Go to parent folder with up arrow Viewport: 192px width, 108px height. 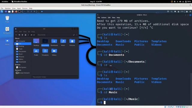pos(22,35)
